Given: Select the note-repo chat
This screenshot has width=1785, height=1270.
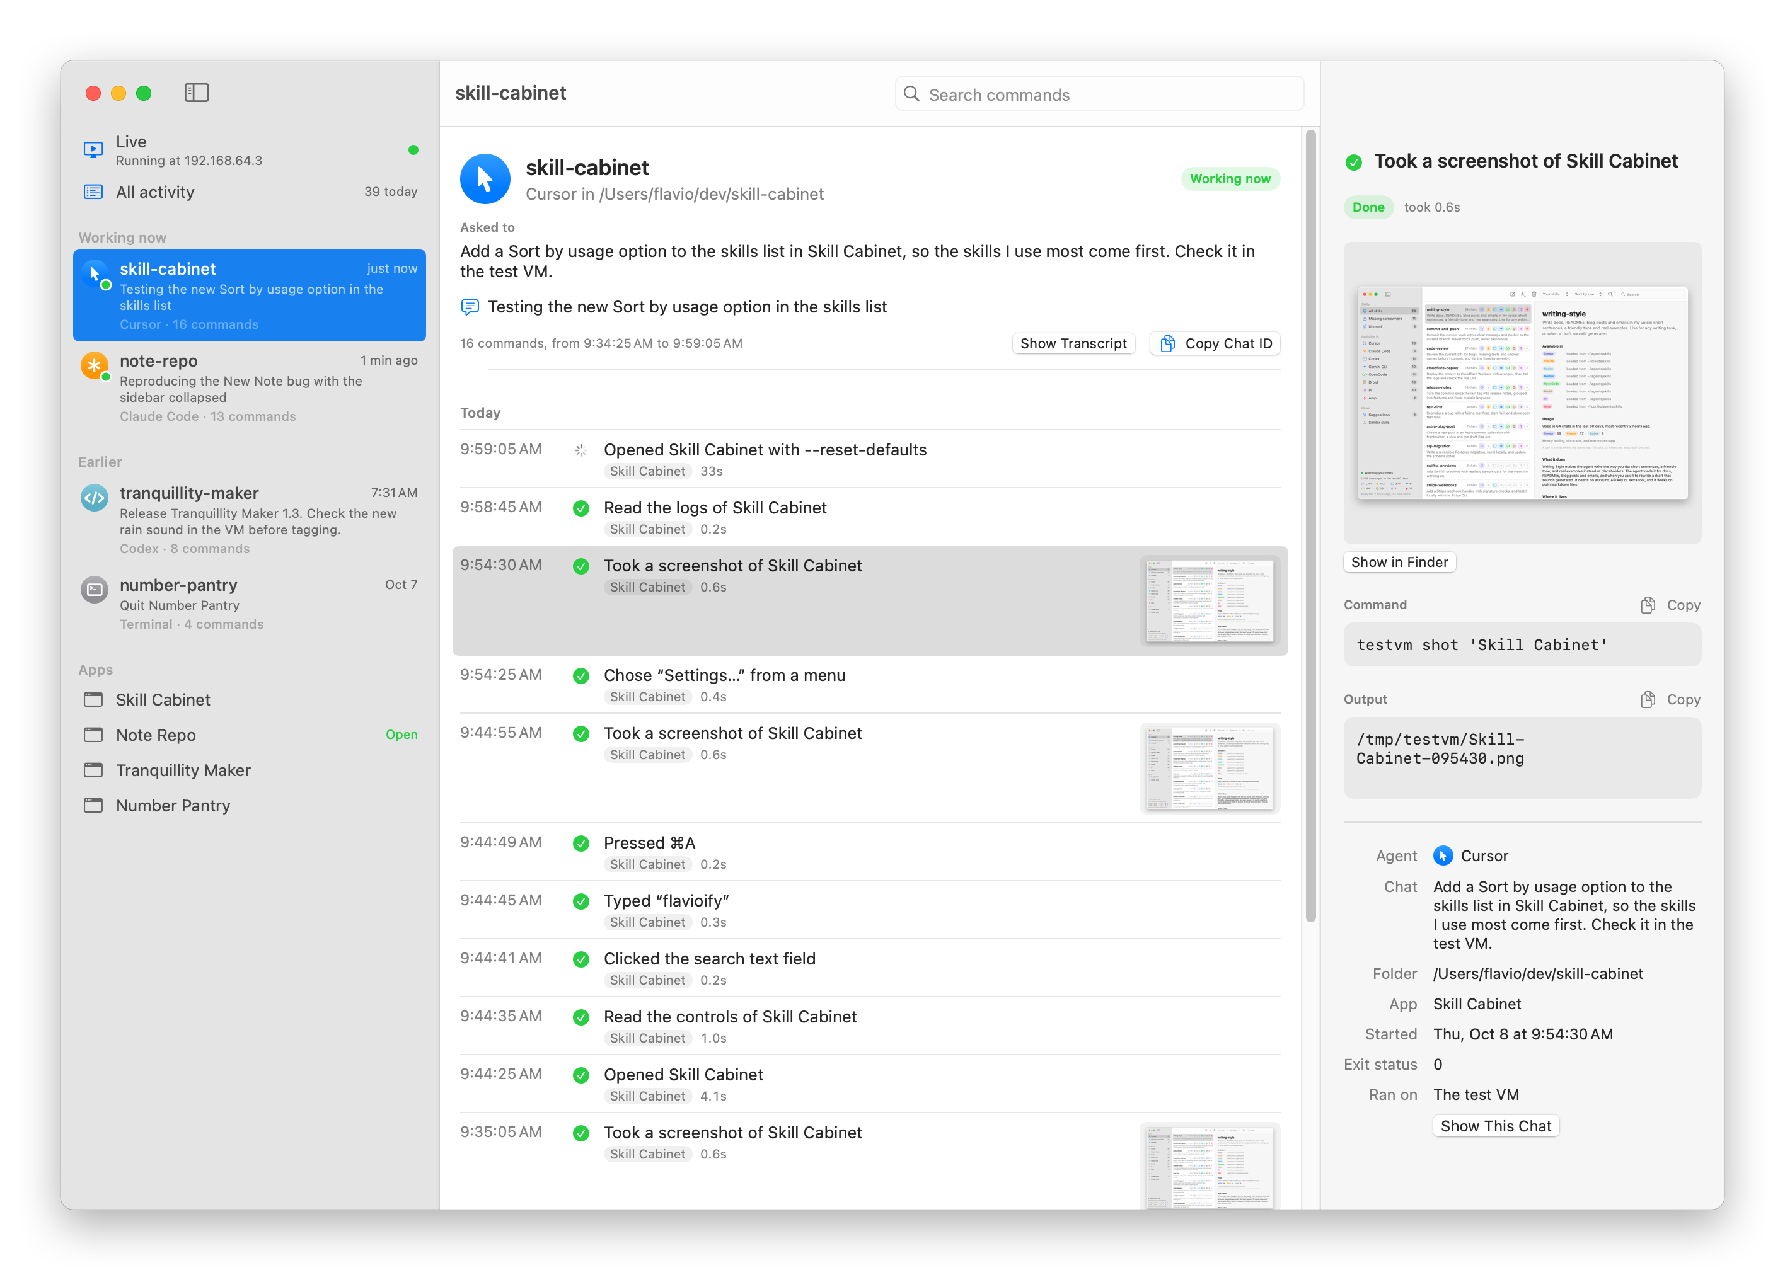Looking at the screenshot, I should coord(250,388).
